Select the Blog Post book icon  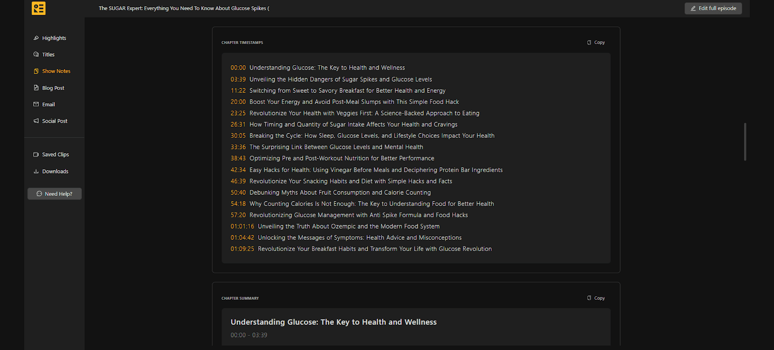(35, 87)
